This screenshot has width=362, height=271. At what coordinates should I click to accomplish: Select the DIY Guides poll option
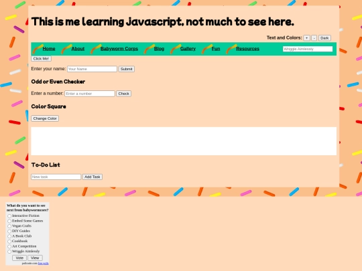pos(9,231)
